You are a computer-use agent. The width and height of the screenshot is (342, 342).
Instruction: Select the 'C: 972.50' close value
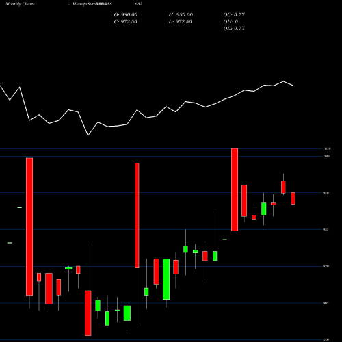pos(125,22)
